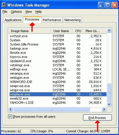This screenshot has height=135, width=119.
Task: Click the Task Manager title bar icon
Action: 4,5
